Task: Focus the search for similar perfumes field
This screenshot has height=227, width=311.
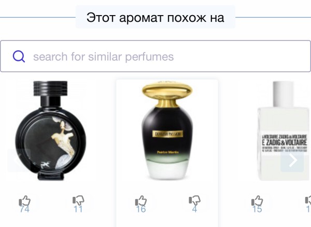Action: click(x=155, y=56)
